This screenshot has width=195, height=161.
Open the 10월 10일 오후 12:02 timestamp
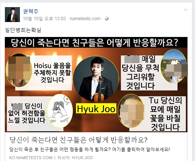point(44,19)
